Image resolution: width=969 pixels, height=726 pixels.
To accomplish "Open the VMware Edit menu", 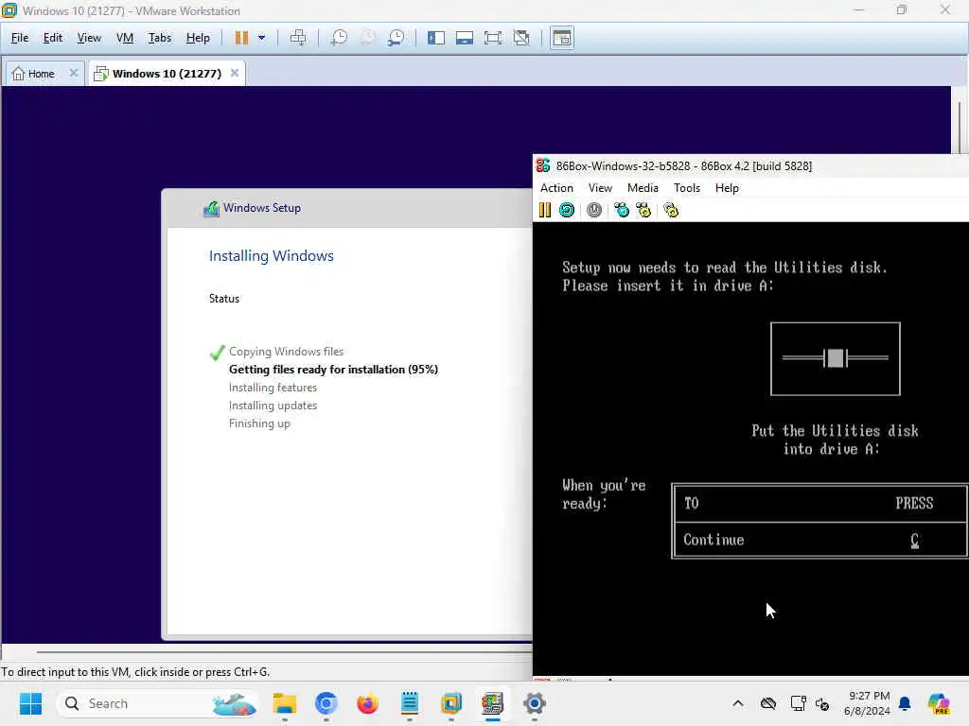I will [53, 38].
